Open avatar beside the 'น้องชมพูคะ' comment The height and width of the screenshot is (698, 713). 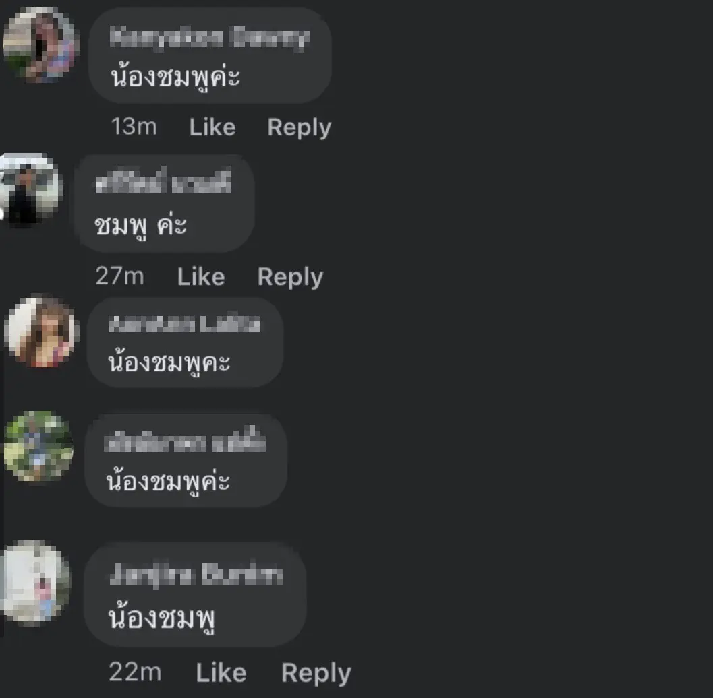click(41, 331)
